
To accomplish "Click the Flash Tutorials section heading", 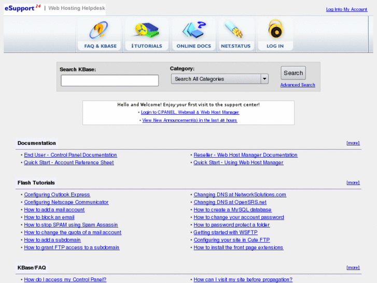I will (x=36, y=183).
